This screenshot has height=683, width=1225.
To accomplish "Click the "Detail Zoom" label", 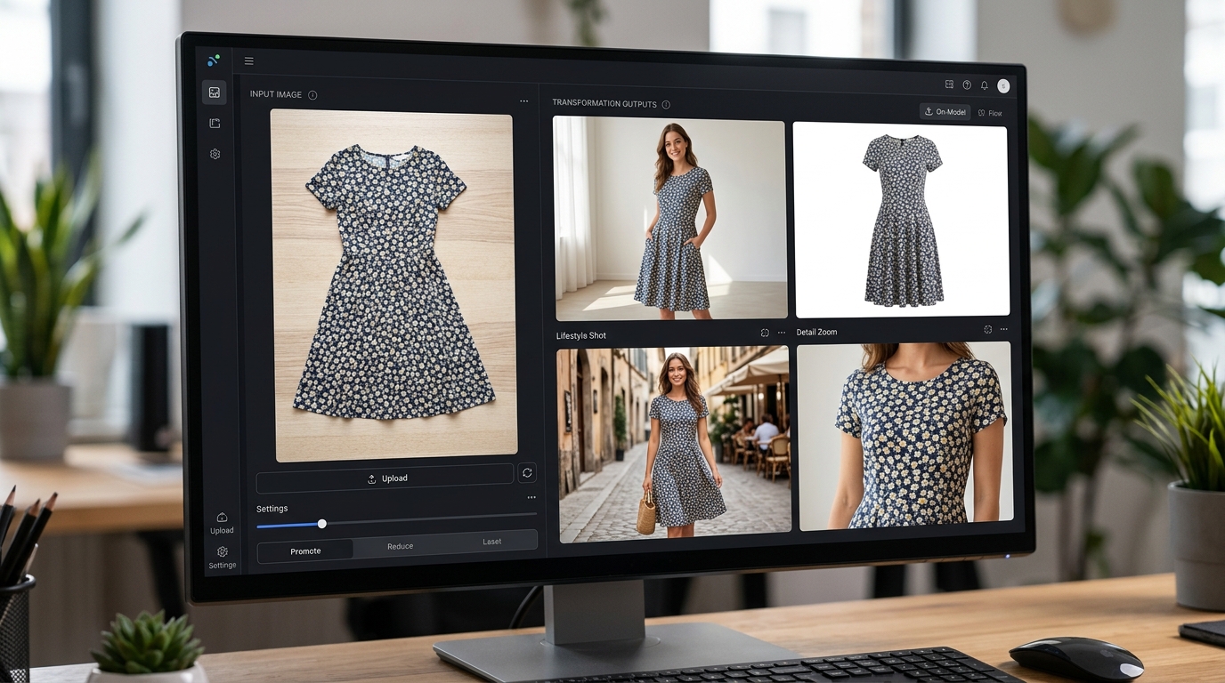I will click(816, 332).
